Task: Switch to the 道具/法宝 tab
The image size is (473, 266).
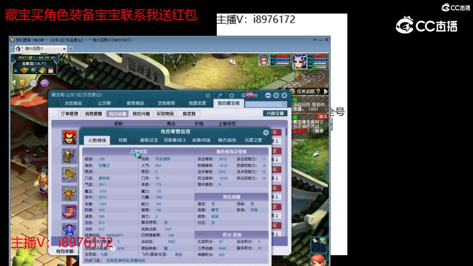Action: [149, 140]
